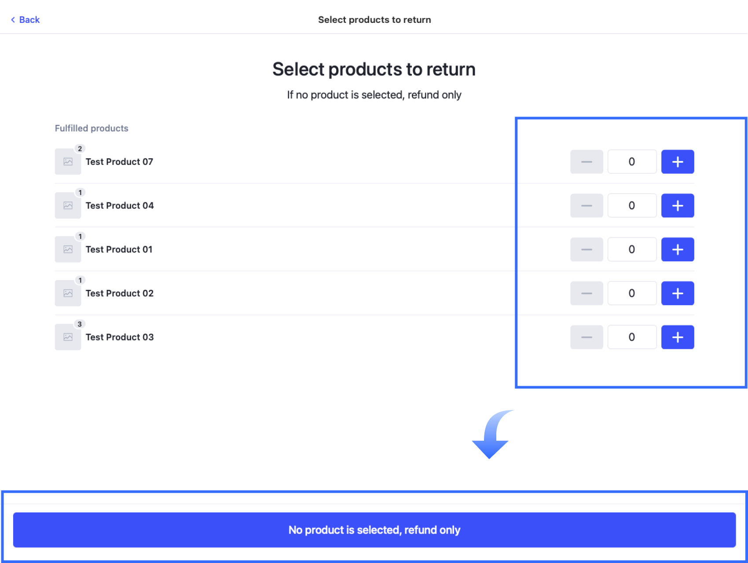Add one Test Product 01 to return
748x563 pixels.
pos(678,250)
